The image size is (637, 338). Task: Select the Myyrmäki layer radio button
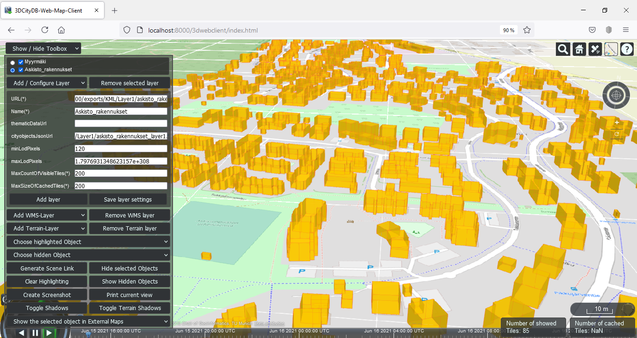13,62
